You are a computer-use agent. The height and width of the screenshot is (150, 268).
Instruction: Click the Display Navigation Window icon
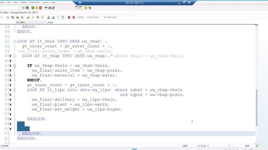(53, 17)
